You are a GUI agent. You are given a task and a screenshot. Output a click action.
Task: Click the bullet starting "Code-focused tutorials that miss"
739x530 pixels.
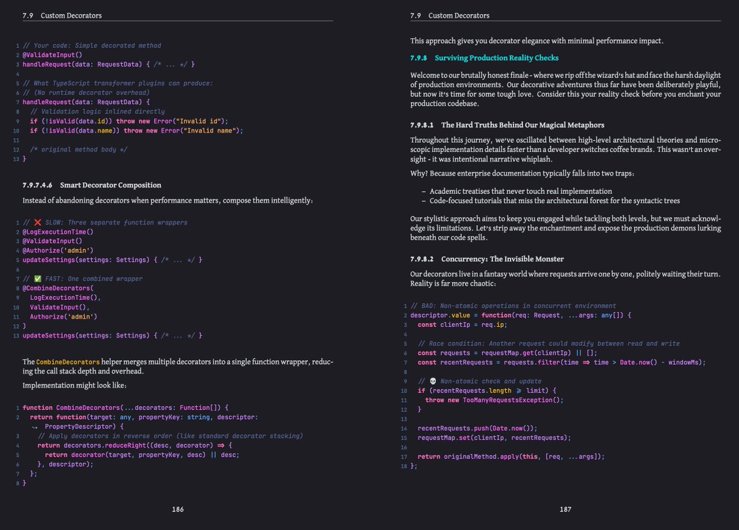click(555, 201)
